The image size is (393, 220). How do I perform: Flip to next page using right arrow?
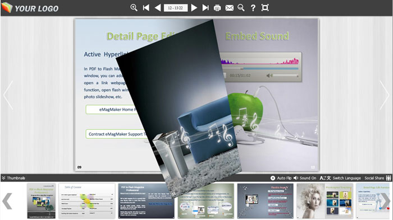385,95
